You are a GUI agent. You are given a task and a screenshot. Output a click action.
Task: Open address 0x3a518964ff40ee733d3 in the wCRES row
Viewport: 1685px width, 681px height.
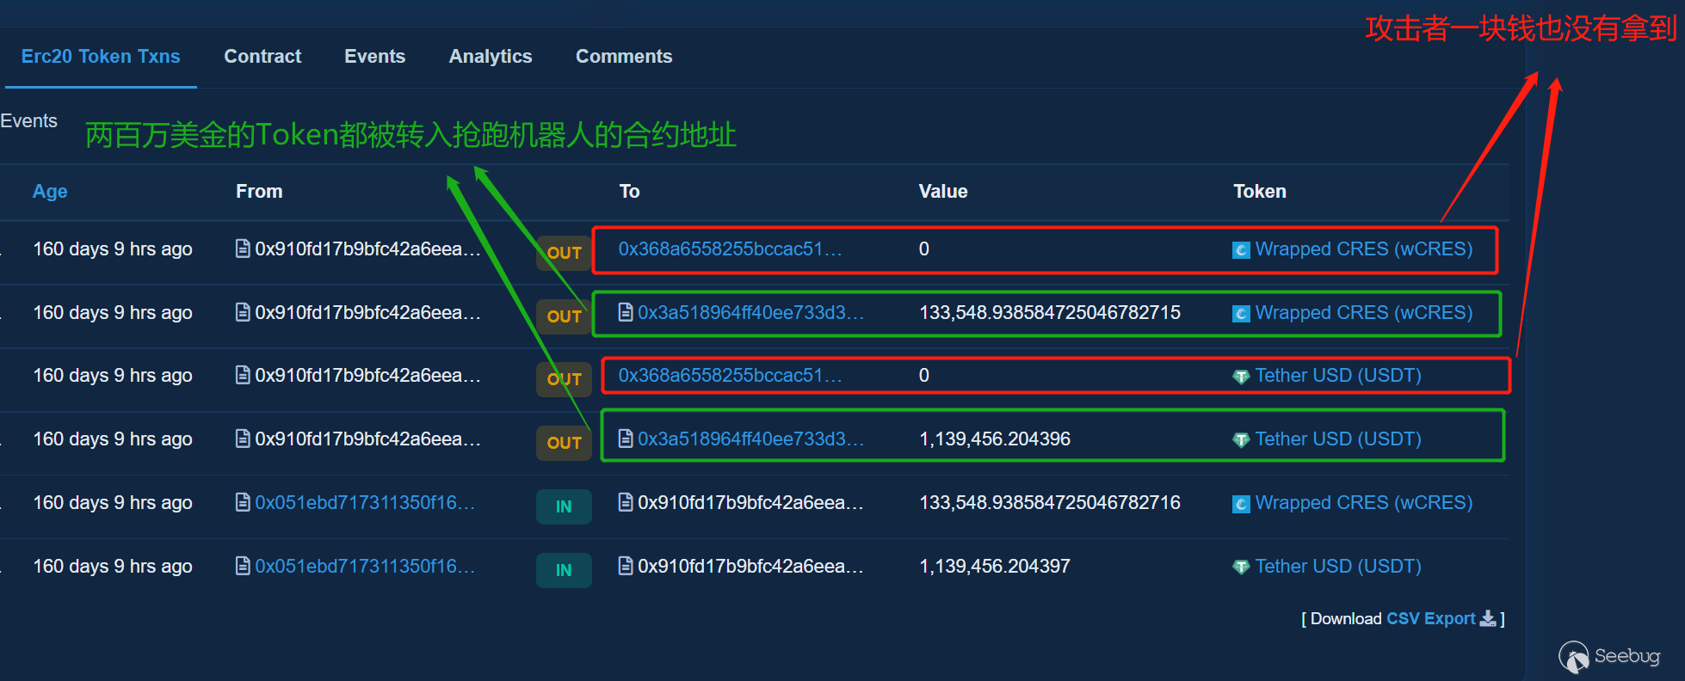point(750,312)
